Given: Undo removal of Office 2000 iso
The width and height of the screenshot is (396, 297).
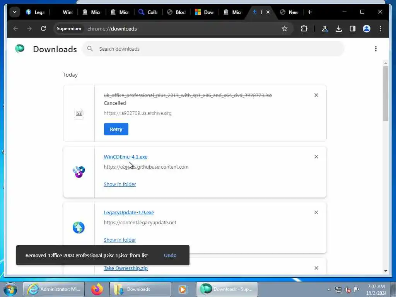Looking at the screenshot, I should click(x=170, y=255).
